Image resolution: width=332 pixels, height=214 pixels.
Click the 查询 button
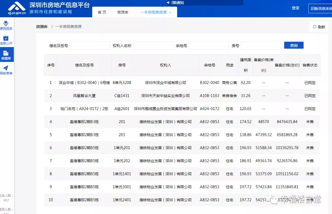click(x=294, y=45)
